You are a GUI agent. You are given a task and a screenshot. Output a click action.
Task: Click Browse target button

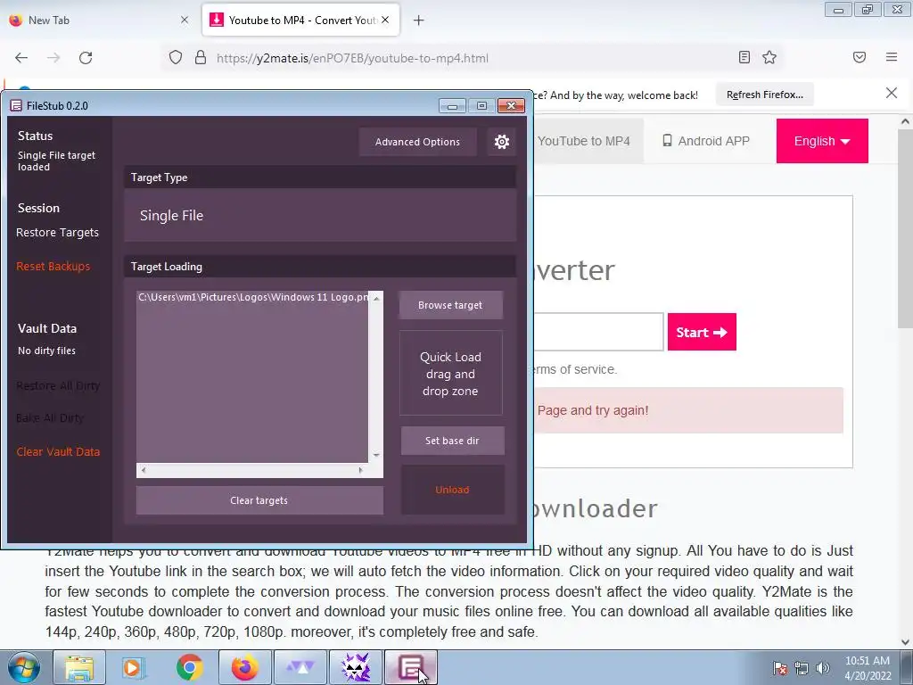click(x=450, y=305)
